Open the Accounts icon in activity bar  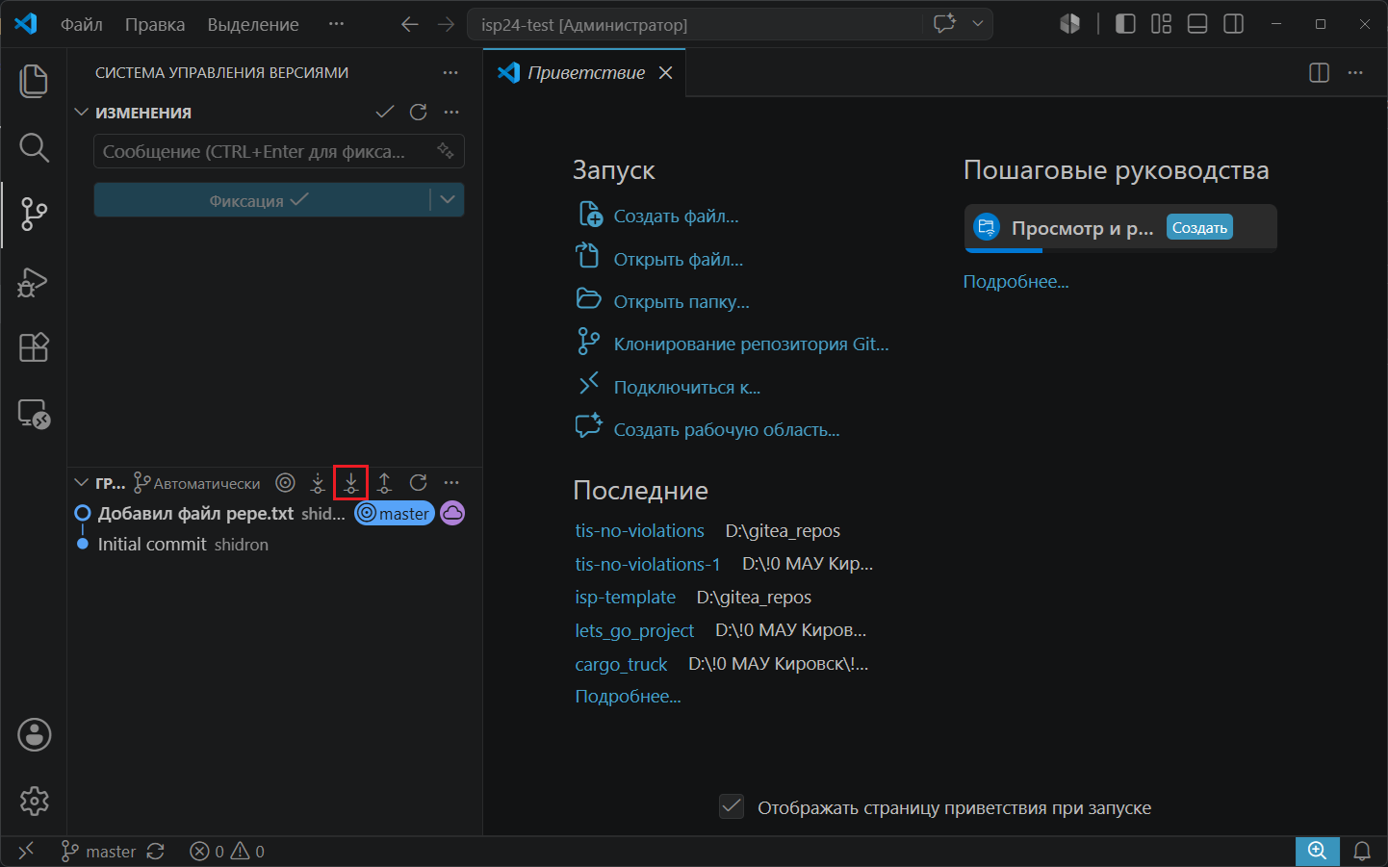(34, 735)
